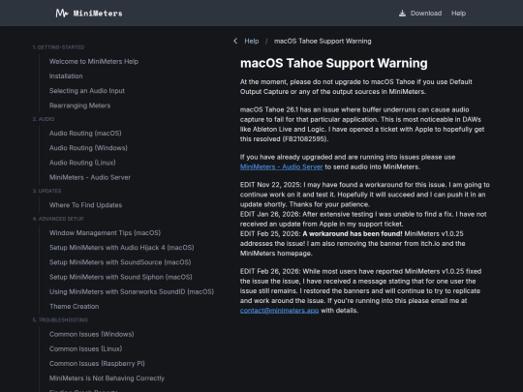Image resolution: width=523 pixels, height=392 pixels.
Task: Open Common Issues (Windows) page
Action: tap(92, 334)
